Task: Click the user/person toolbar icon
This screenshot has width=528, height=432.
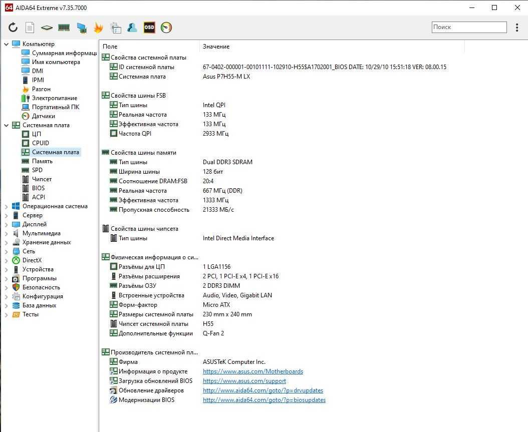Action: (132, 27)
